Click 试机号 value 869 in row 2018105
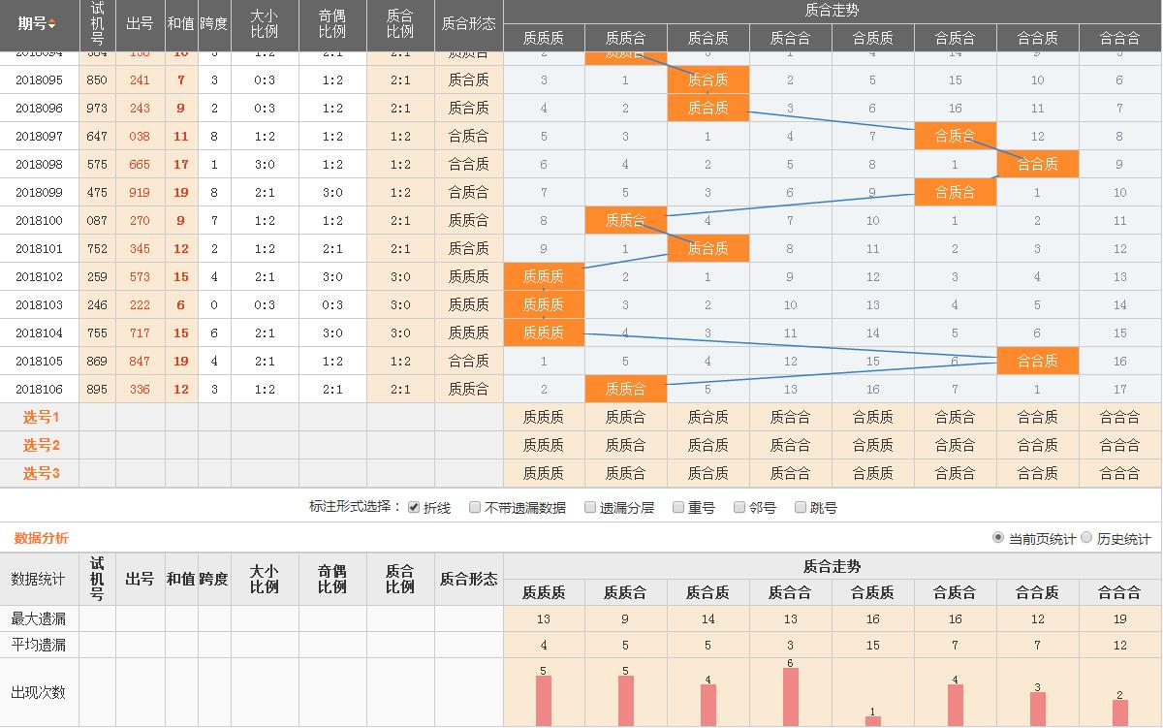 tap(97, 362)
